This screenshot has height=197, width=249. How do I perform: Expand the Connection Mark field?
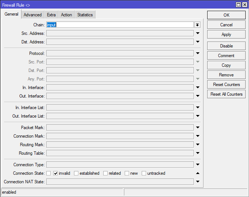click(198, 136)
